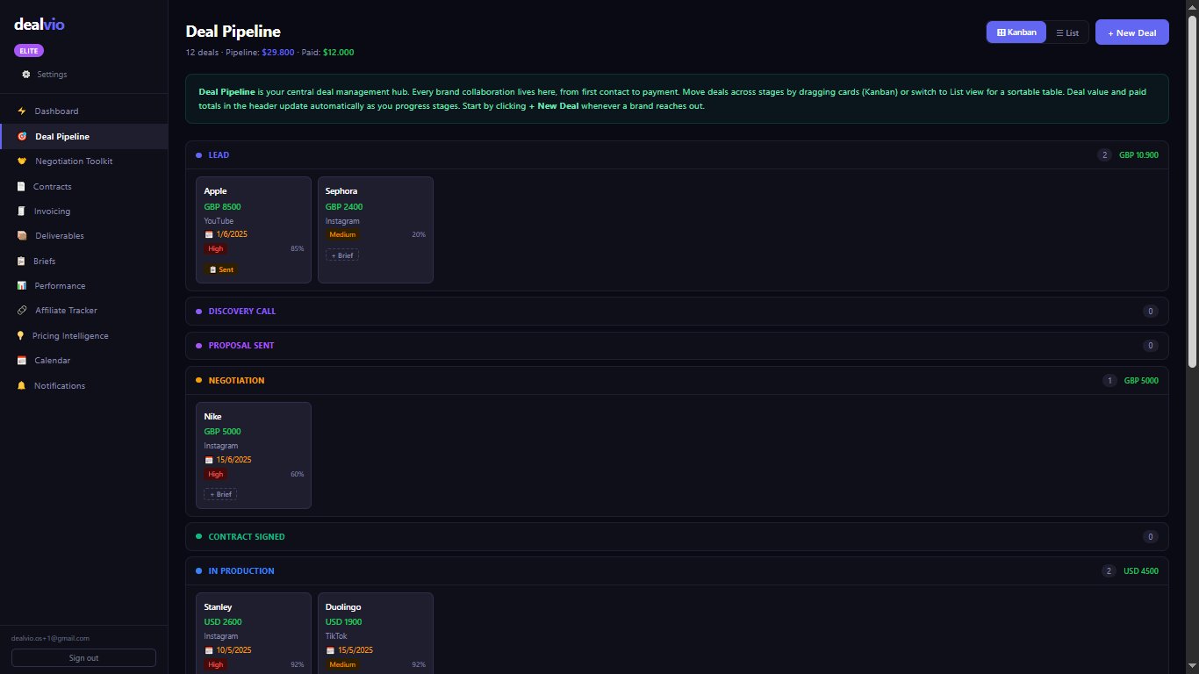Go to Deliverables in the sidebar
1199x674 pixels.
pyautogui.click(x=57, y=236)
